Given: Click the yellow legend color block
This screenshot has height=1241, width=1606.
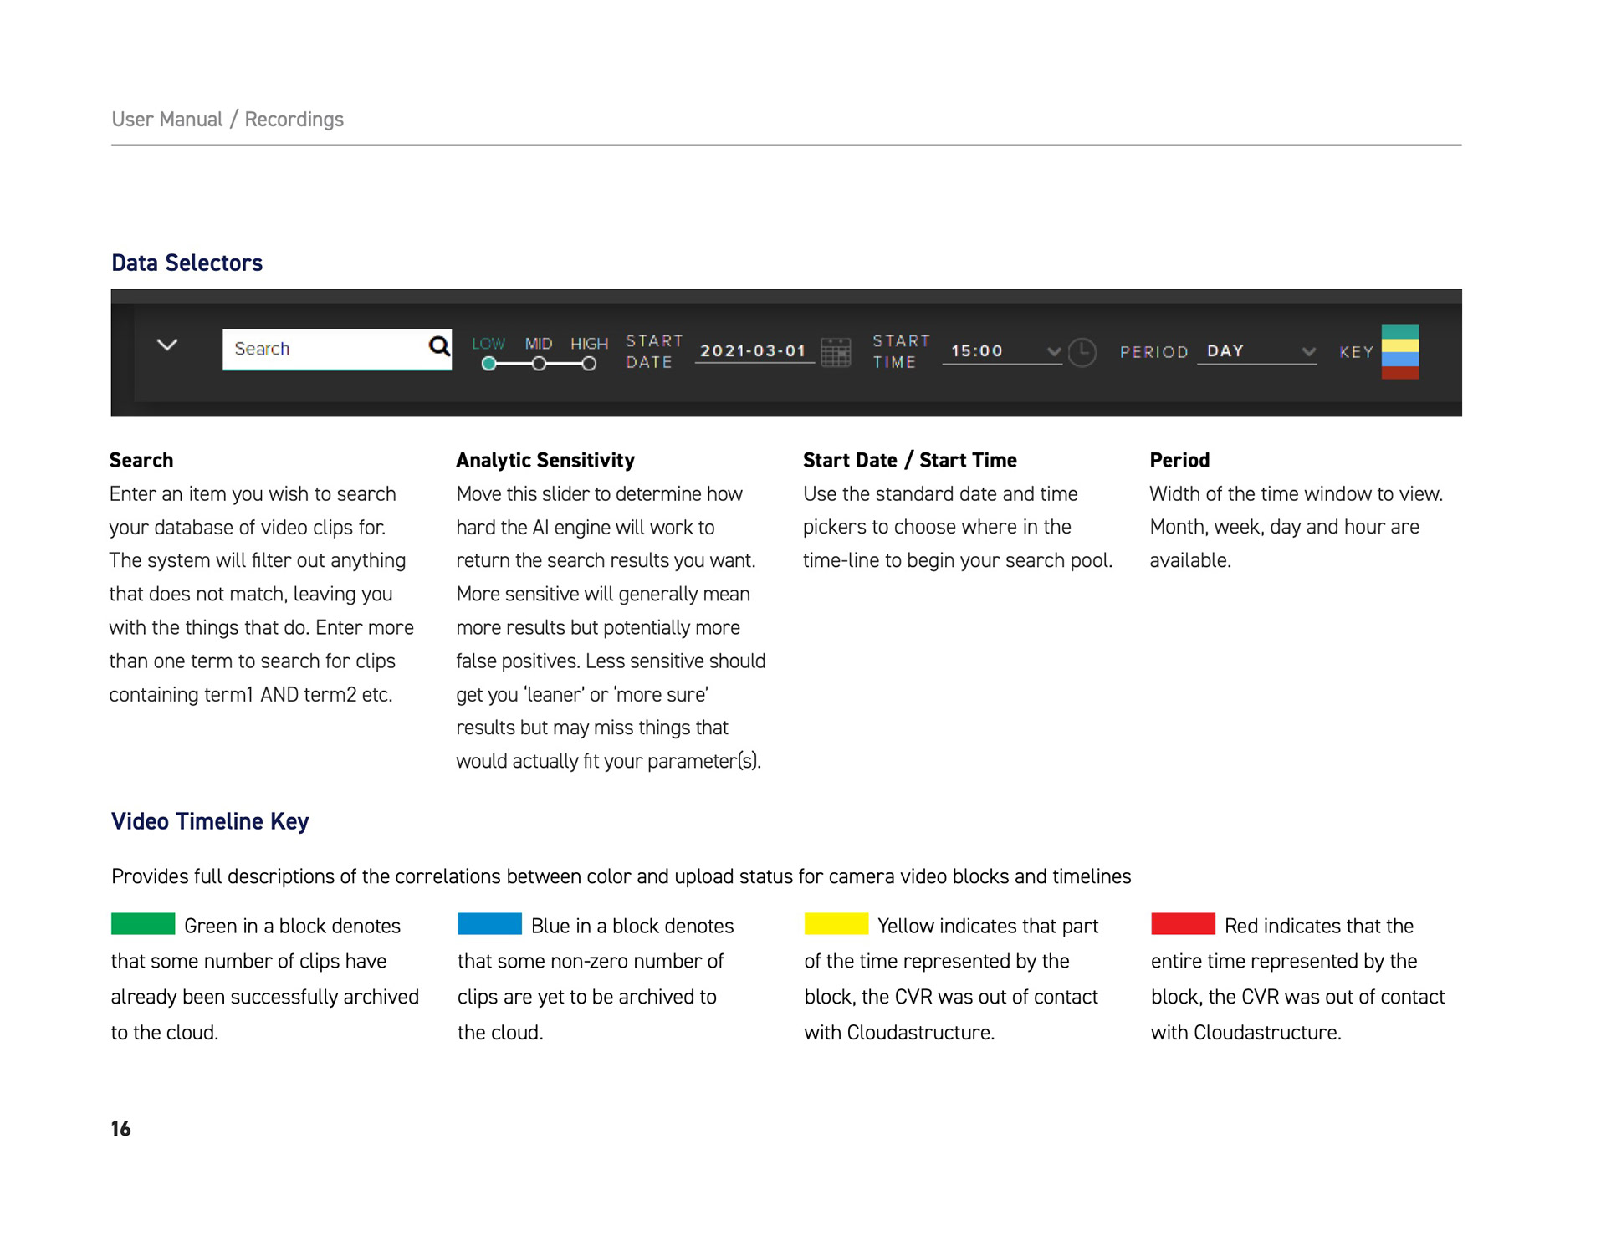Looking at the screenshot, I should coord(836,924).
